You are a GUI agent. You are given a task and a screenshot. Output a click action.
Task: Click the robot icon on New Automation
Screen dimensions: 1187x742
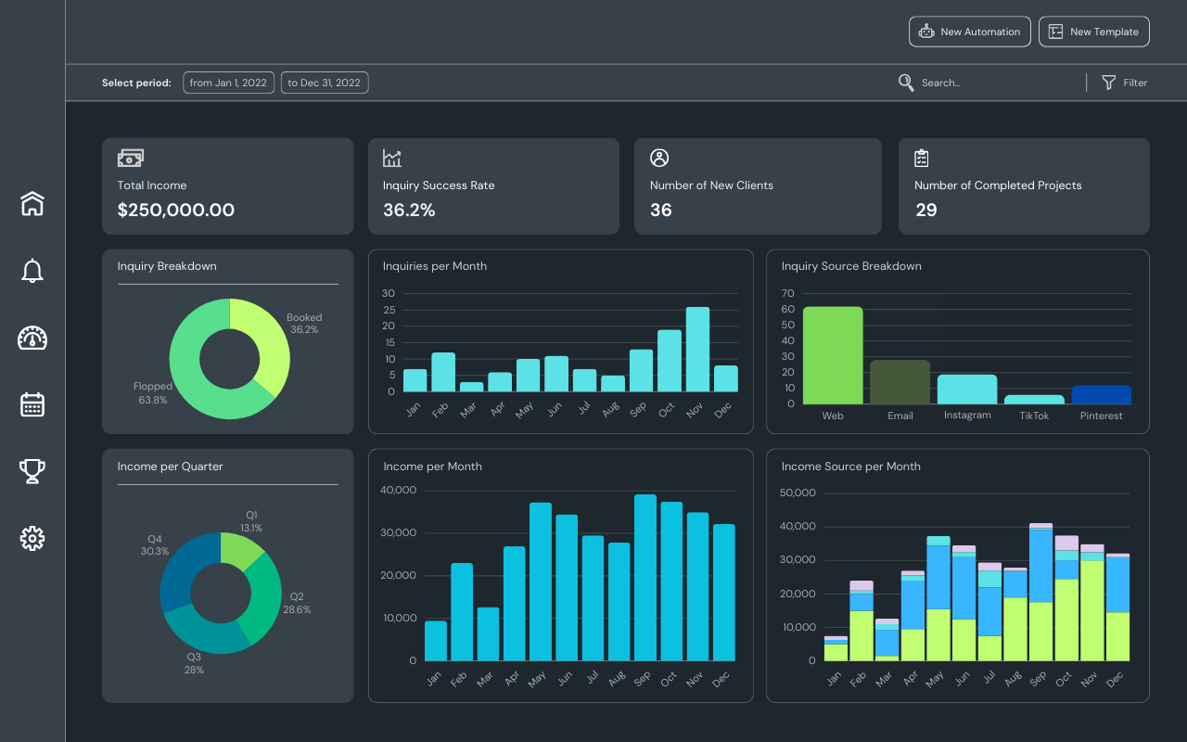coord(926,32)
